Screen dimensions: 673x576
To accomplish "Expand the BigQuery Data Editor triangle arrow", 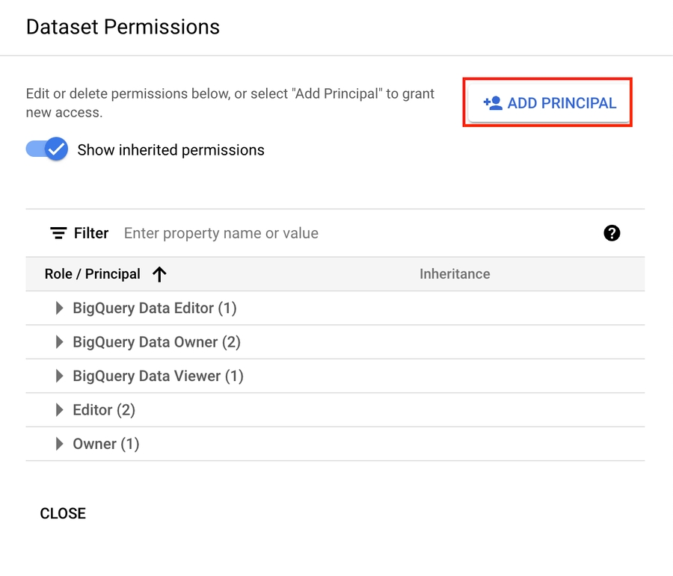I will click(59, 308).
